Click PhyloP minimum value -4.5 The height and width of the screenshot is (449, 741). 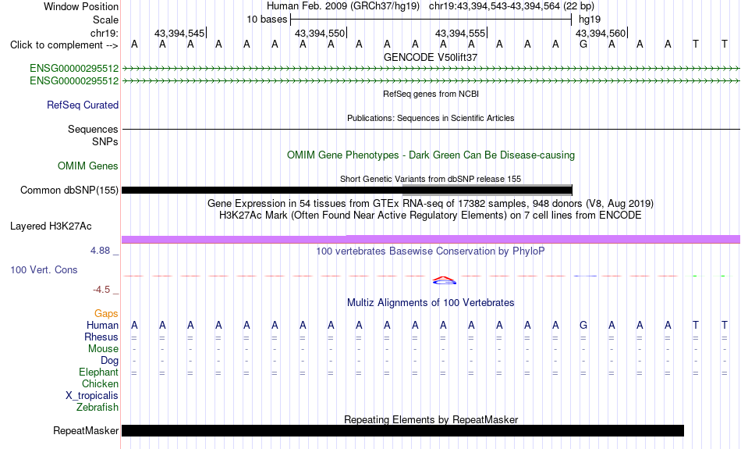(x=101, y=290)
